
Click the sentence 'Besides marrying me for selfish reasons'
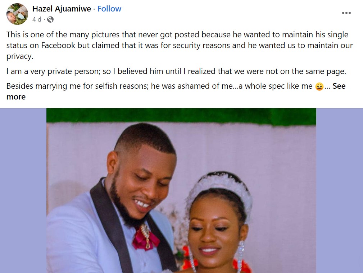[x=77, y=86]
